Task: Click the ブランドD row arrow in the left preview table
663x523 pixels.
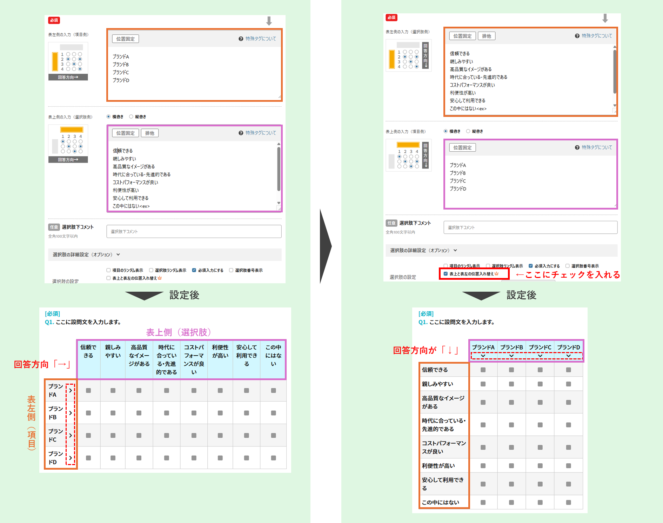Action: (71, 458)
